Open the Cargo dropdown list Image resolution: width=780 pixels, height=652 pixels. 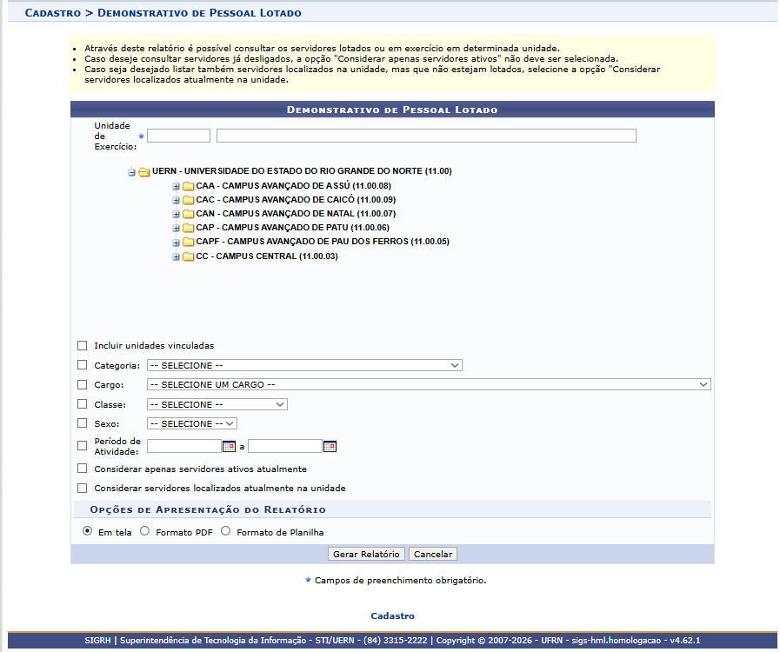click(429, 384)
